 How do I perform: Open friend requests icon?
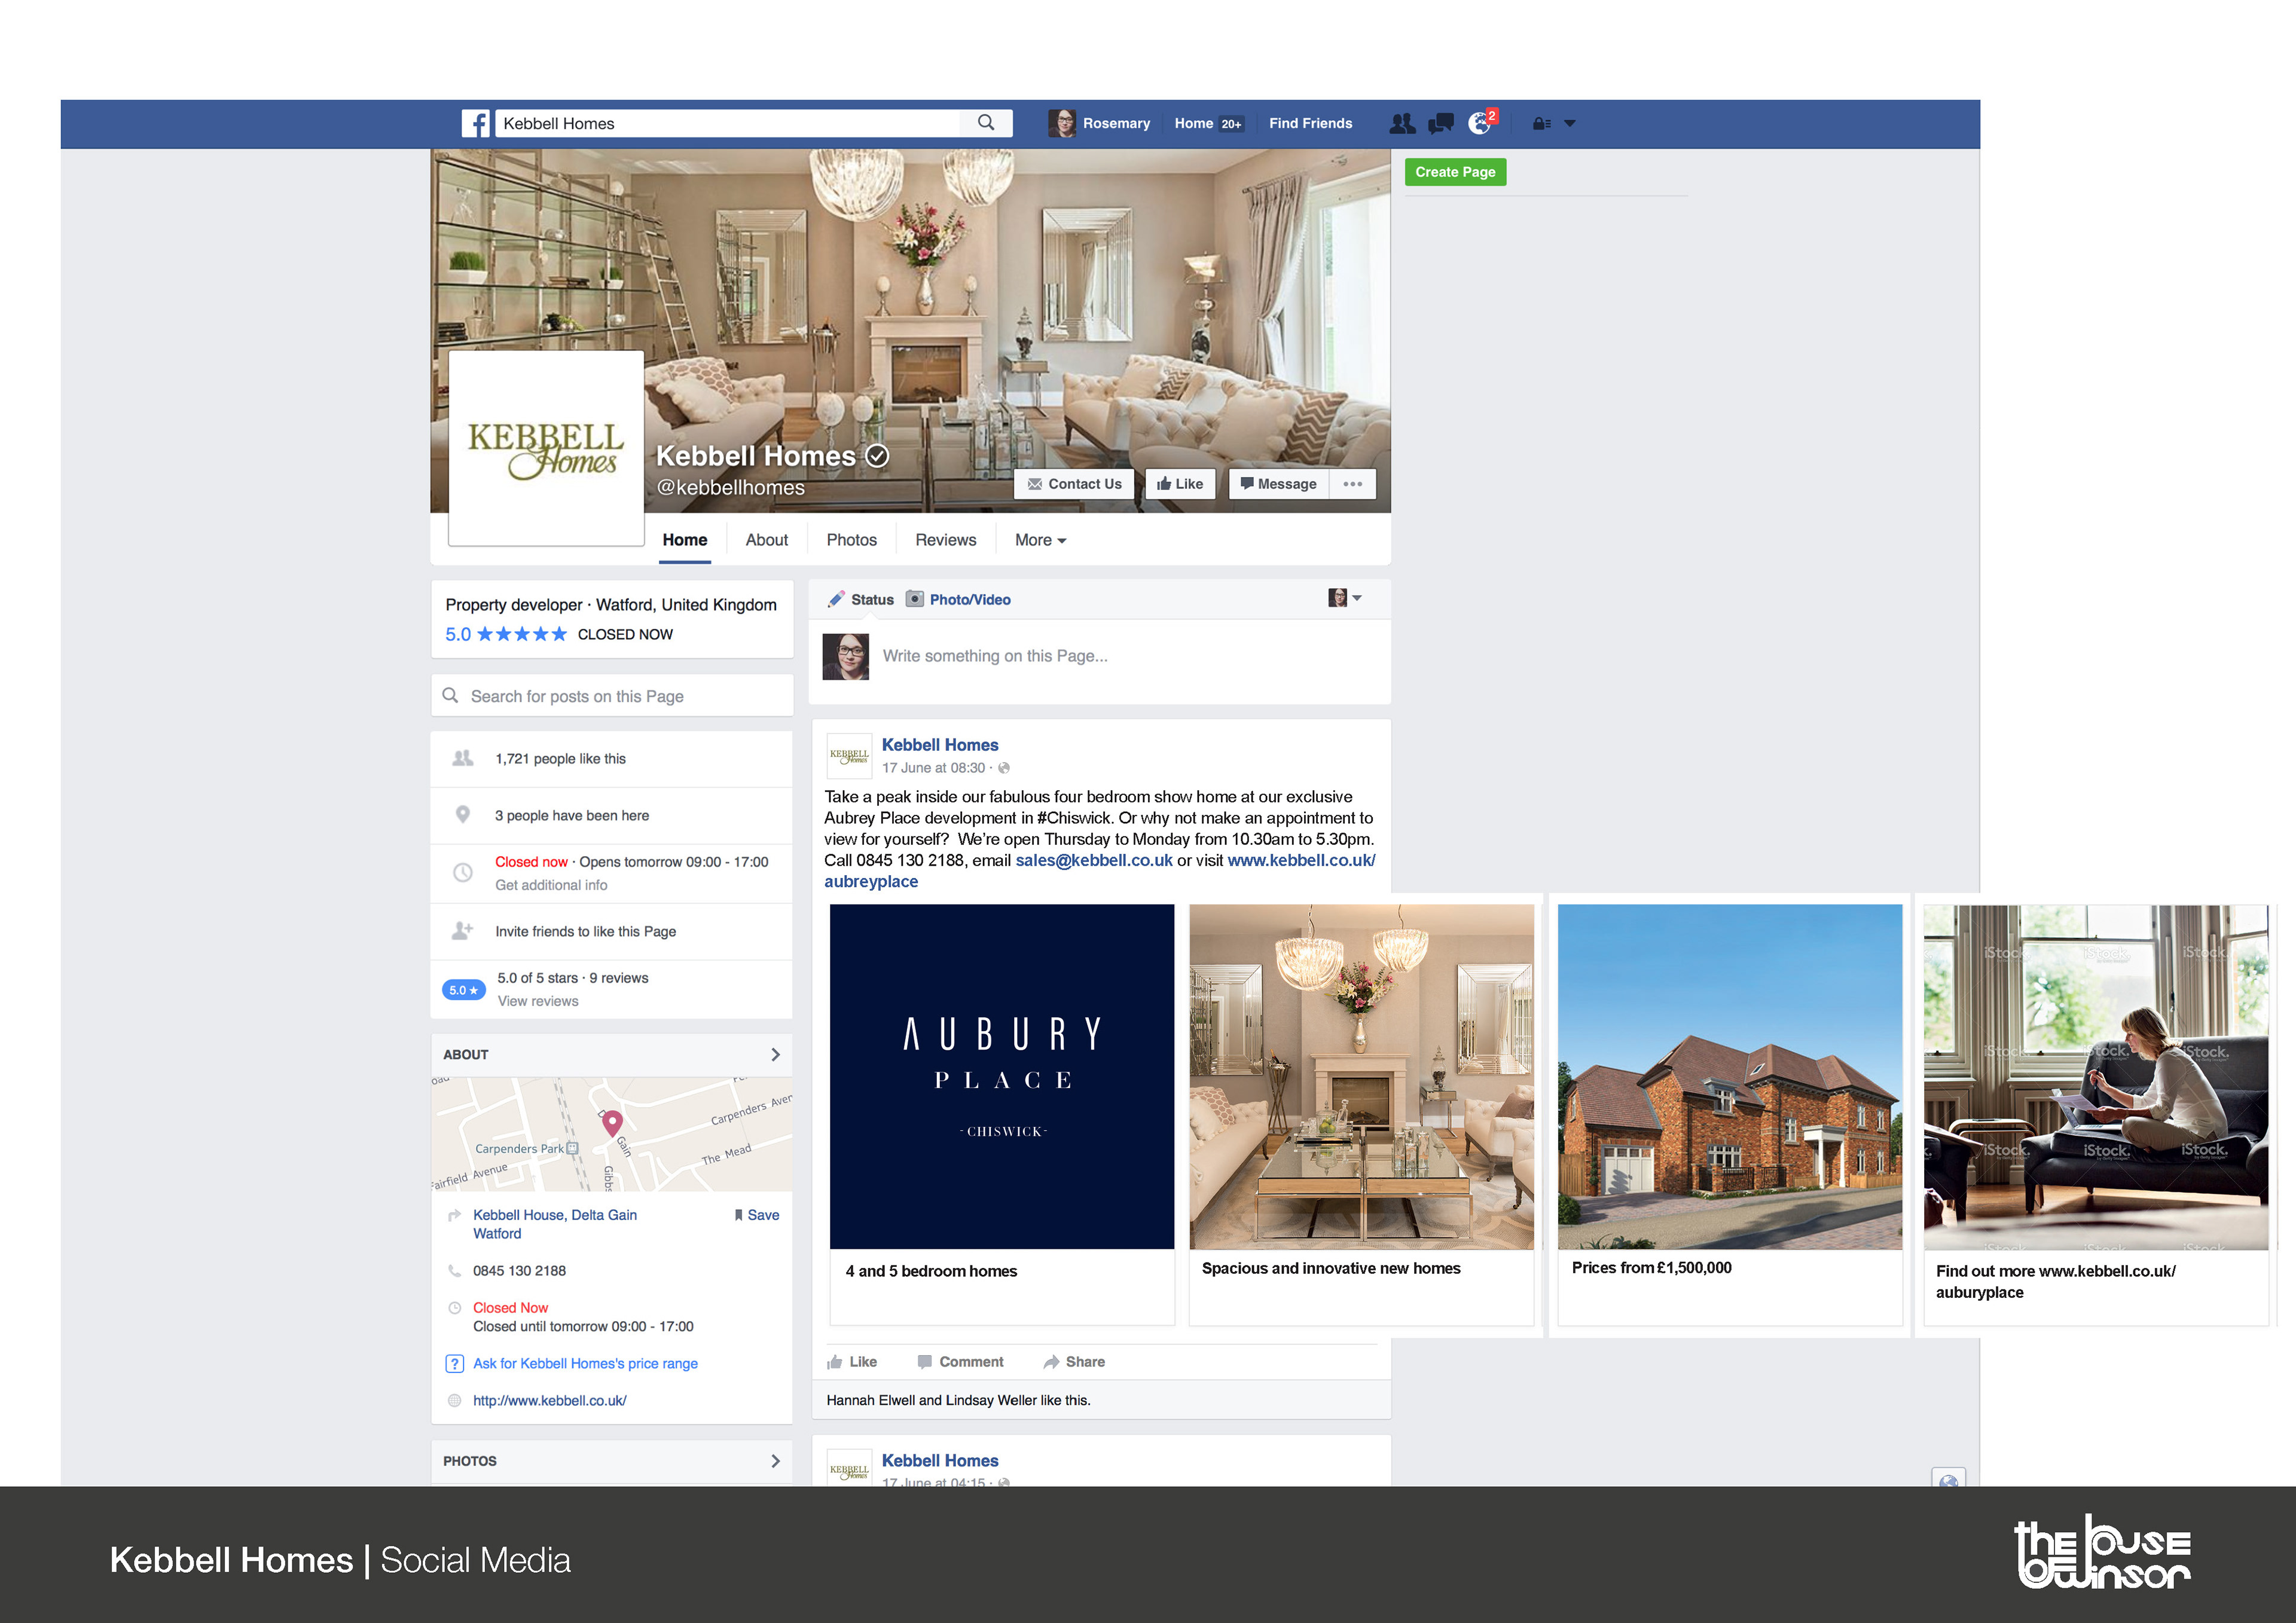pyautogui.click(x=1402, y=123)
